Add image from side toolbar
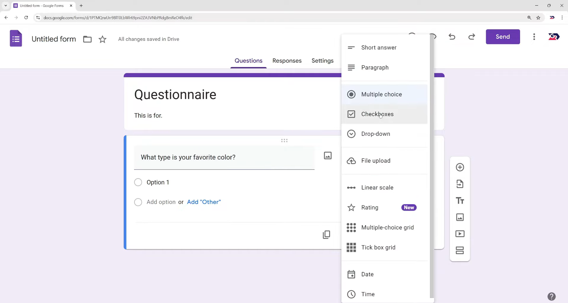 coord(460,217)
